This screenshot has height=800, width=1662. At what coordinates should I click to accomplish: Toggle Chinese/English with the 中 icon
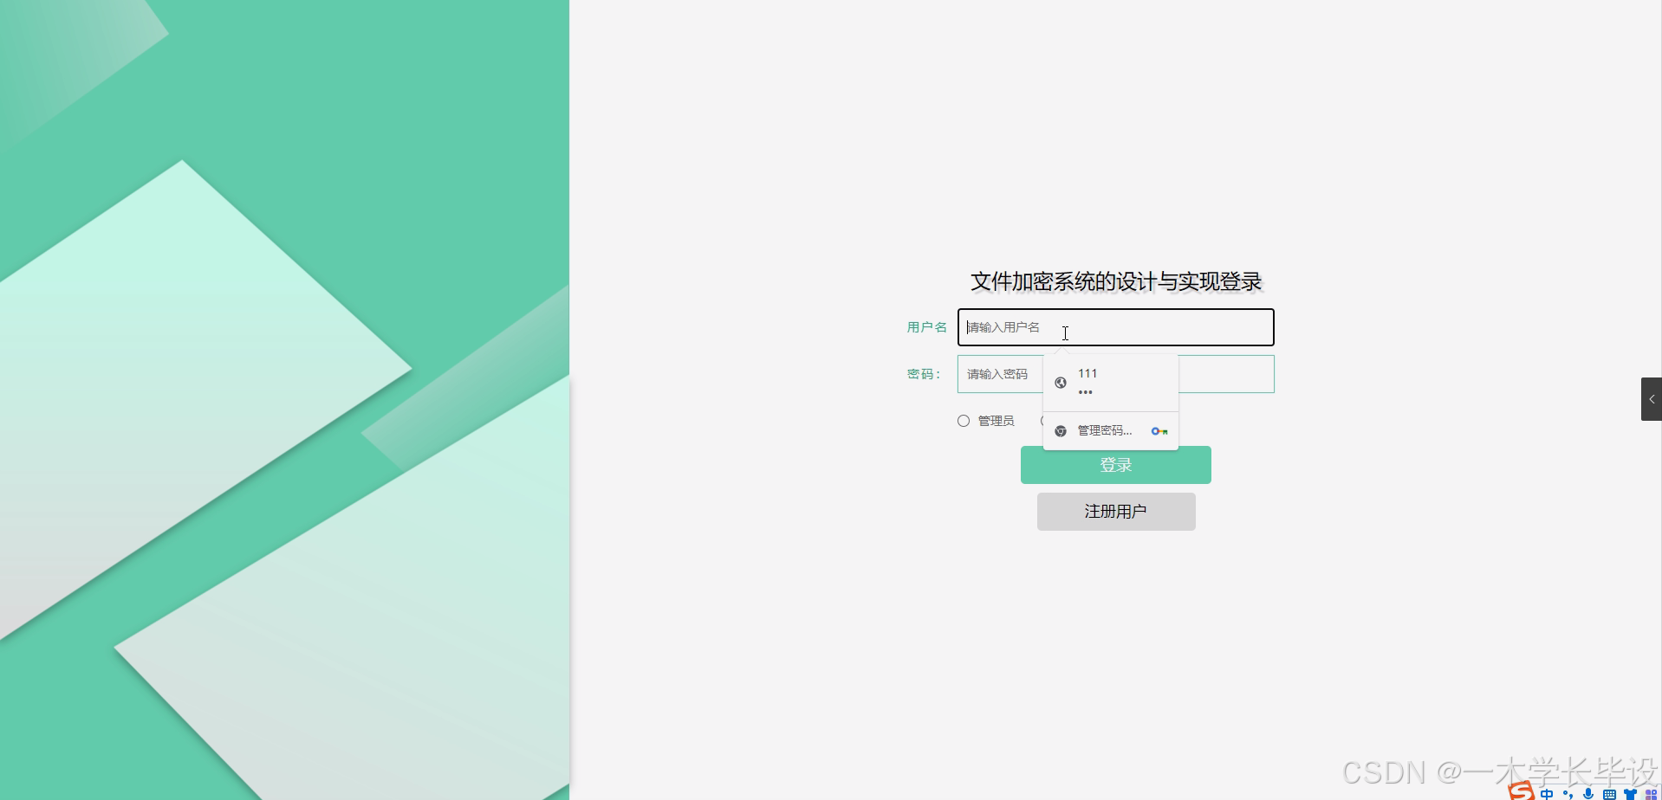point(1547,794)
